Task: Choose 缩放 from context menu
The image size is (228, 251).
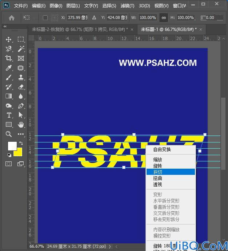Action: (x=171, y=160)
